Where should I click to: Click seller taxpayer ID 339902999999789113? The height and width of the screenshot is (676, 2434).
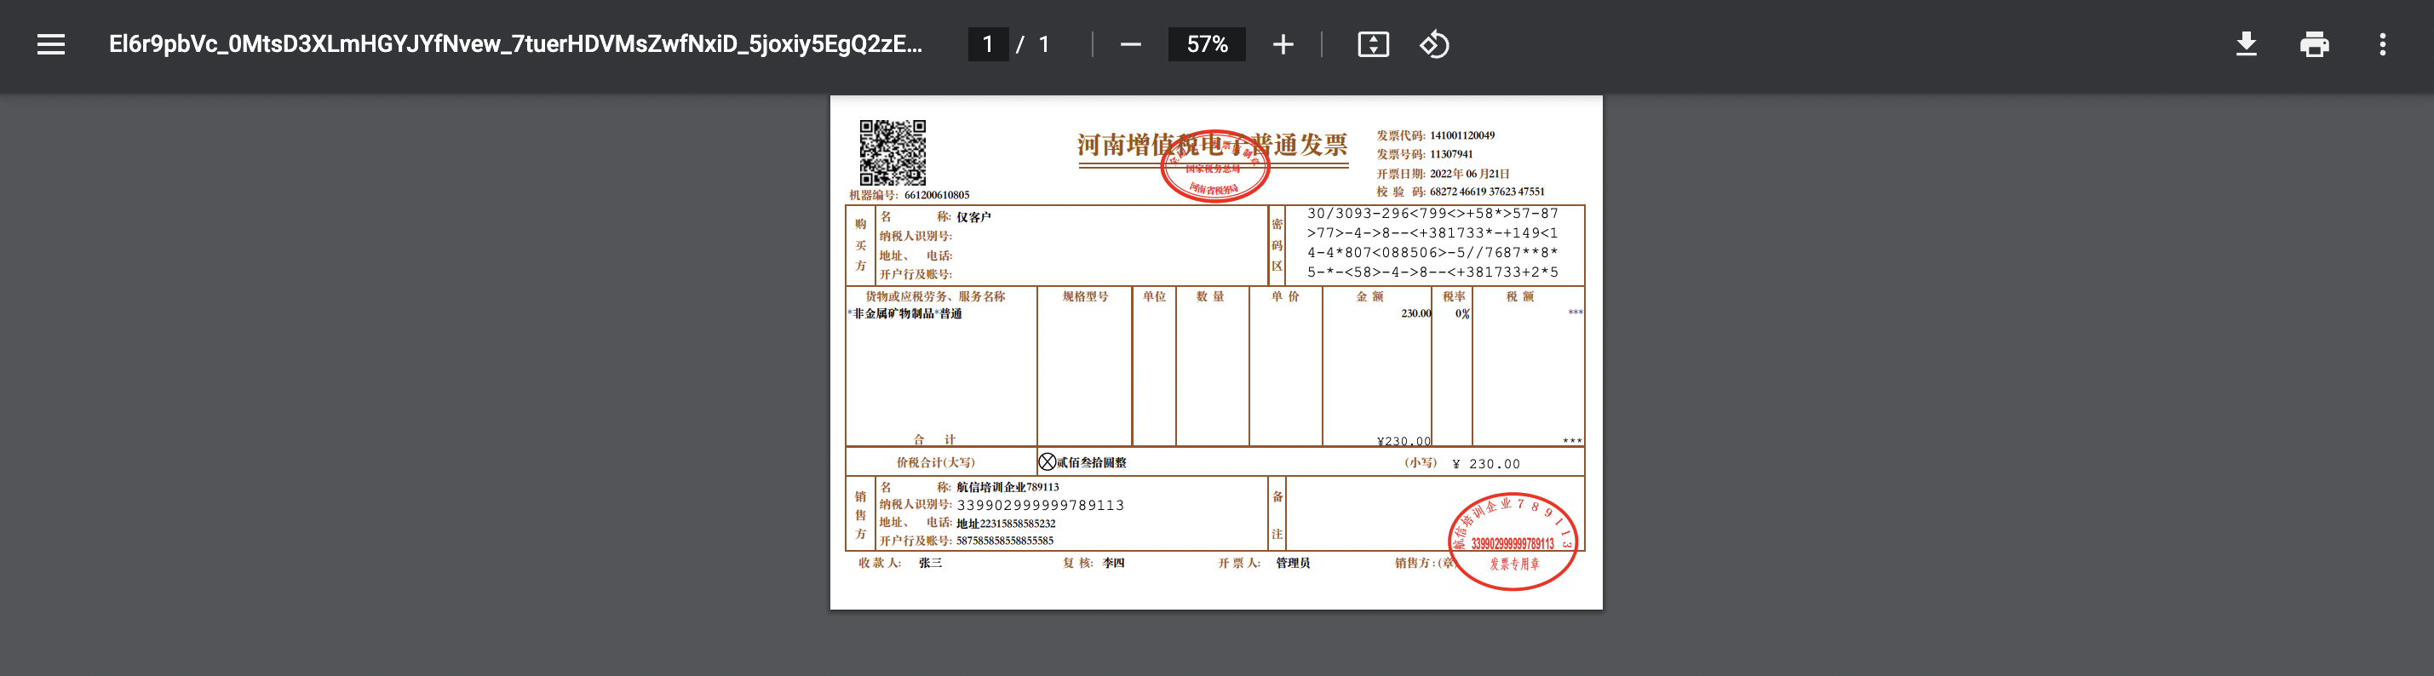pyautogui.click(x=1041, y=505)
